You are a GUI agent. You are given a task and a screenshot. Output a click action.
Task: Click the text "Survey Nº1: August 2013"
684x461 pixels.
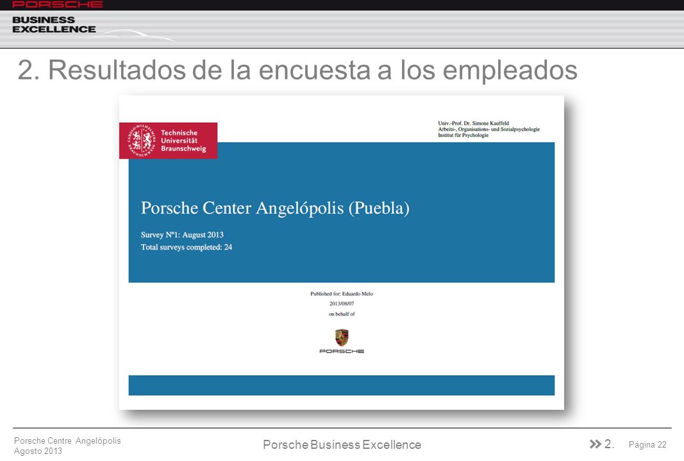182,235
